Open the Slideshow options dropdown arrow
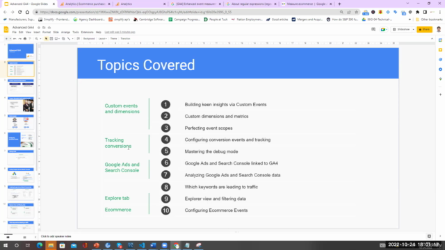Viewport: 445px width, 250px height. pos(414,29)
